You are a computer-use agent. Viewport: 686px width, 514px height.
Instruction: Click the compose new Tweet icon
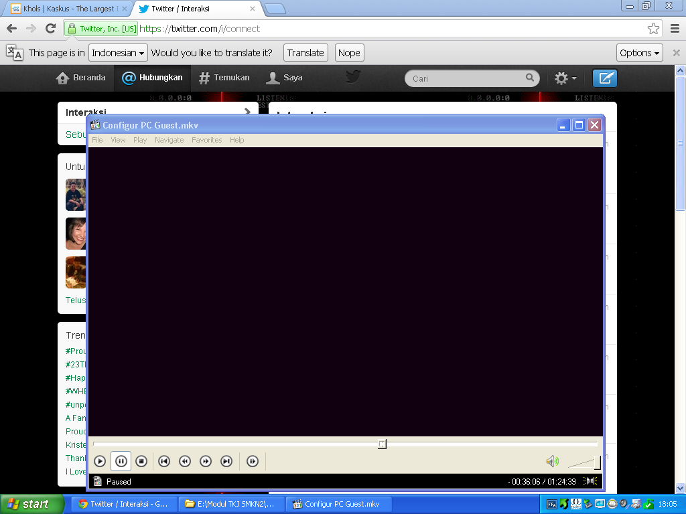(x=605, y=78)
